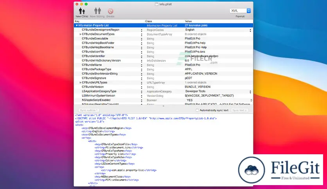Image resolution: width=327 pixels, height=189 pixels.
Task: Select the NSAppleScriptEnabled key
Action: point(96,100)
